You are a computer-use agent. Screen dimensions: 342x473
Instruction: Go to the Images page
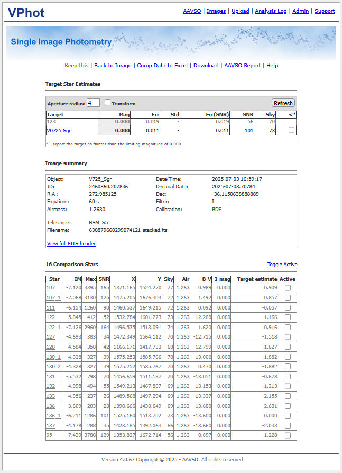(216, 11)
